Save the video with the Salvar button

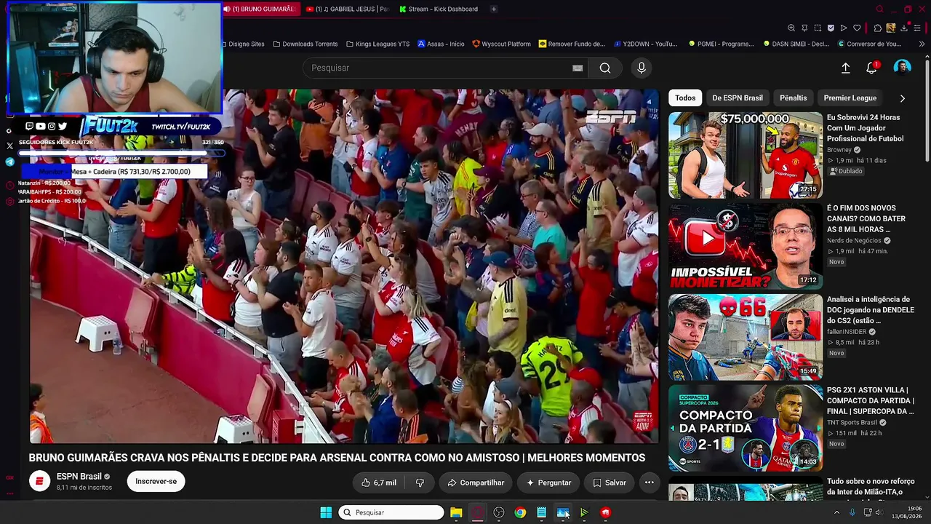coord(609,483)
